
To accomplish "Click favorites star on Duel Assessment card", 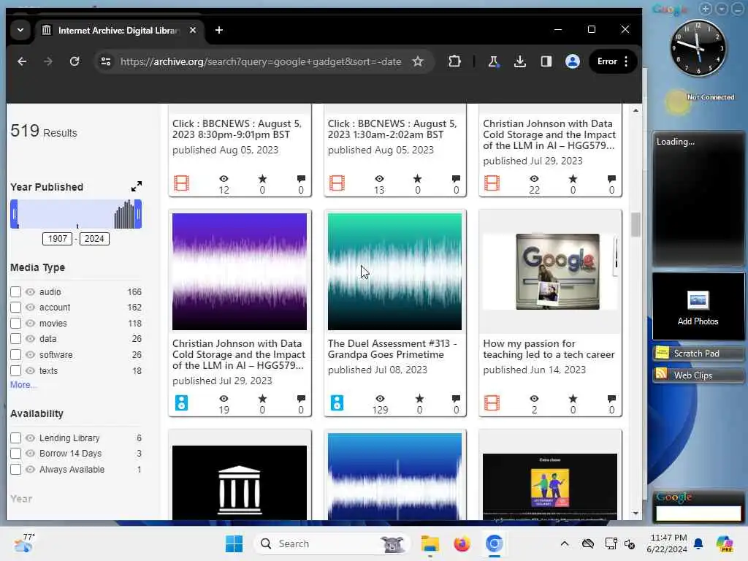I will coord(419,398).
